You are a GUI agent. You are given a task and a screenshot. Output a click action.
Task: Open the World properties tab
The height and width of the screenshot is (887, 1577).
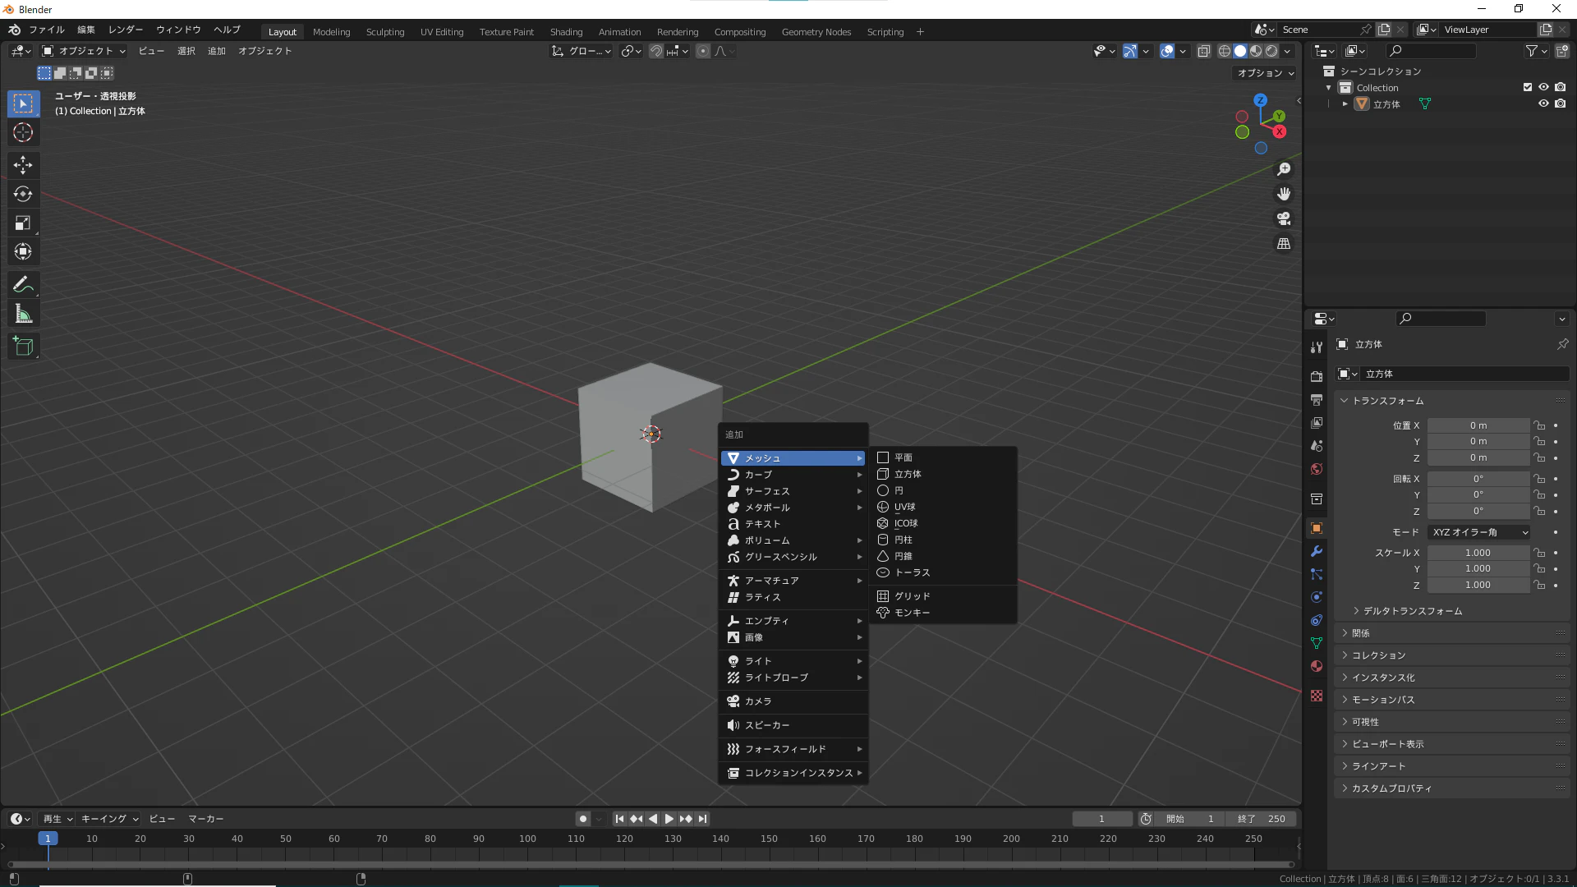coord(1317,469)
